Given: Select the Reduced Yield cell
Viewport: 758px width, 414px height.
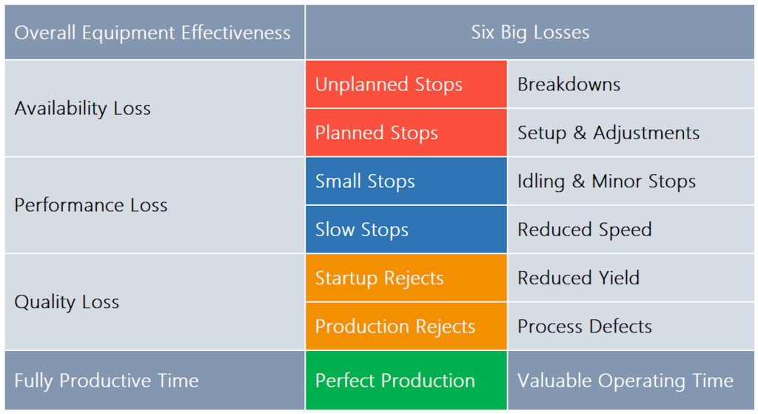Looking at the screenshot, I should tap(631, 278).
